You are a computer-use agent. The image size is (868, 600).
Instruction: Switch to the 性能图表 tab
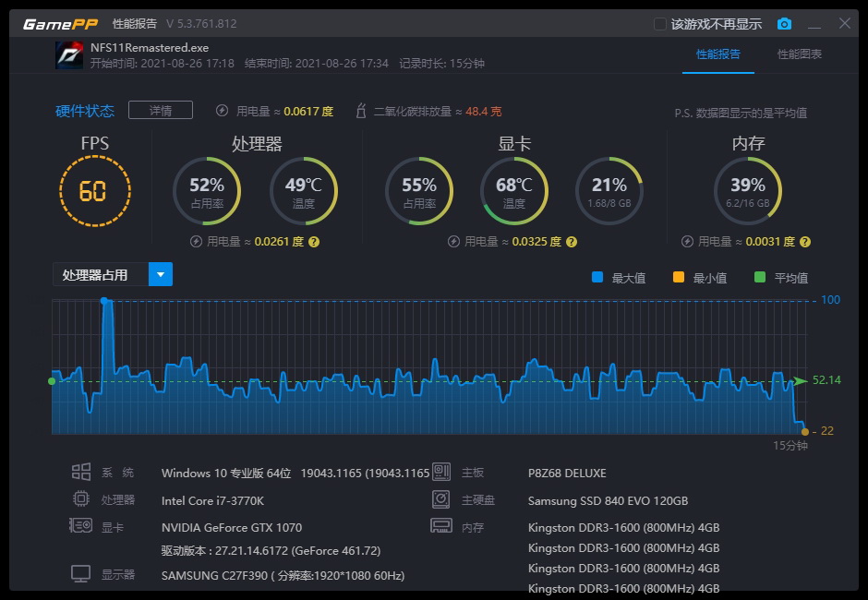[800, 54]
